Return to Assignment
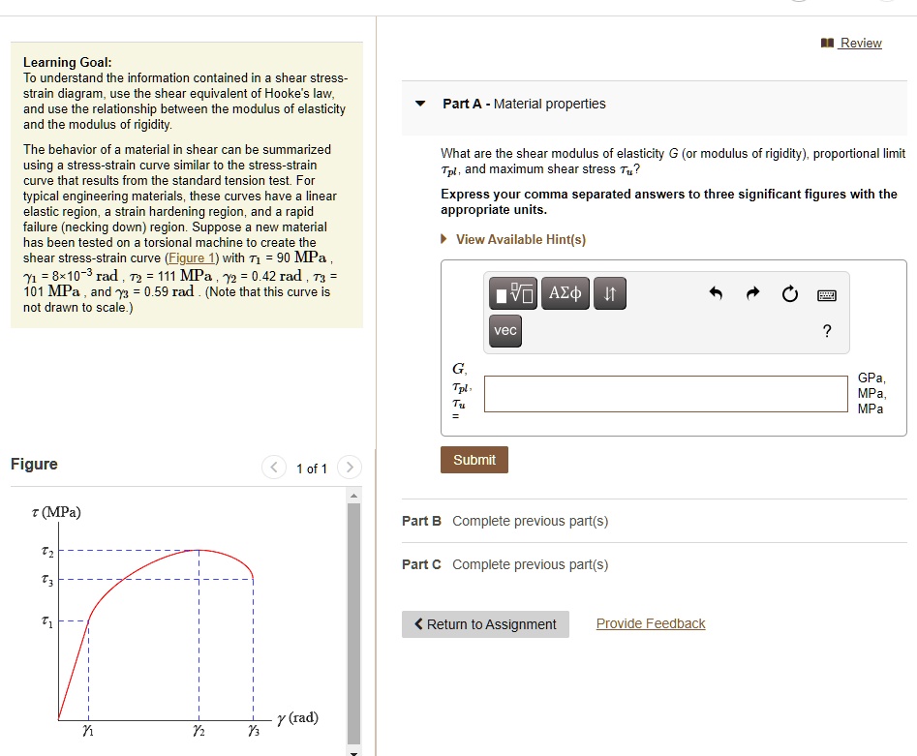The width and height of the screenshot is (917, 756). pyautogui.click(x=484, y=623)
